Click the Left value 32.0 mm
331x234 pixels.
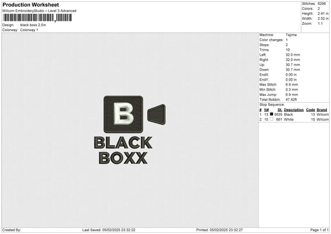[x=292, y=55]
